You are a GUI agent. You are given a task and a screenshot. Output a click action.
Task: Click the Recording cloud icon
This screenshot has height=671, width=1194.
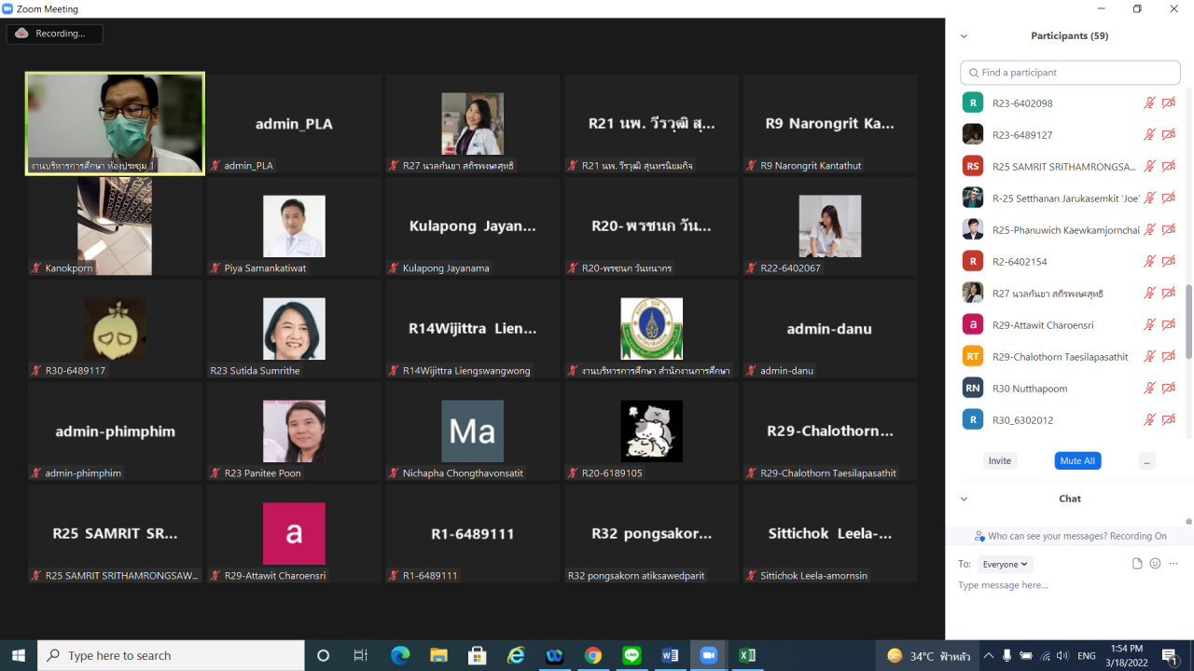tap(21, 34)
